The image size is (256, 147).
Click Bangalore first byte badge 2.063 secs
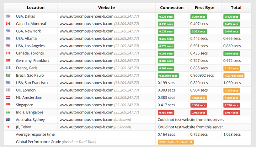(198, 113)
